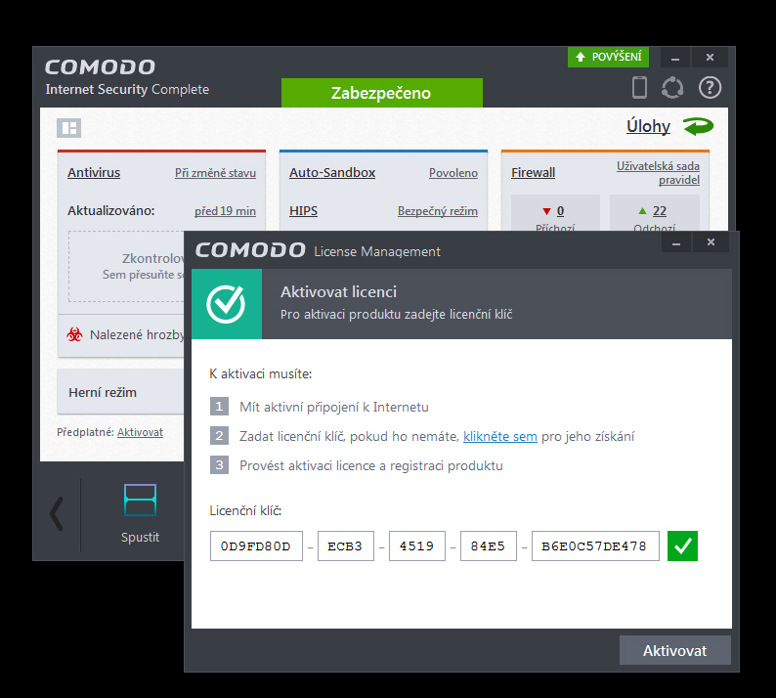Click the Při změně stavu link

pyautogui.click(x=215, y=173)
